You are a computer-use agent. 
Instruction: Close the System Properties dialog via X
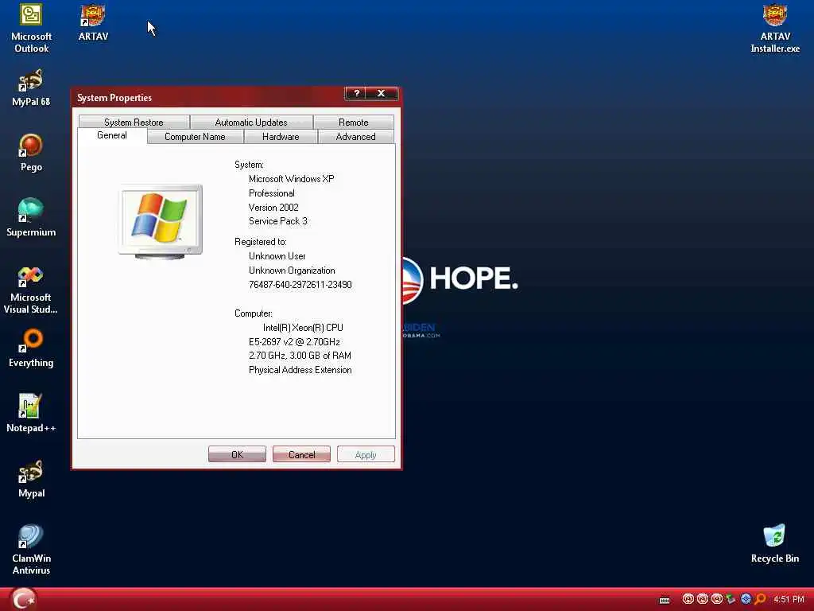coord(381,94)
